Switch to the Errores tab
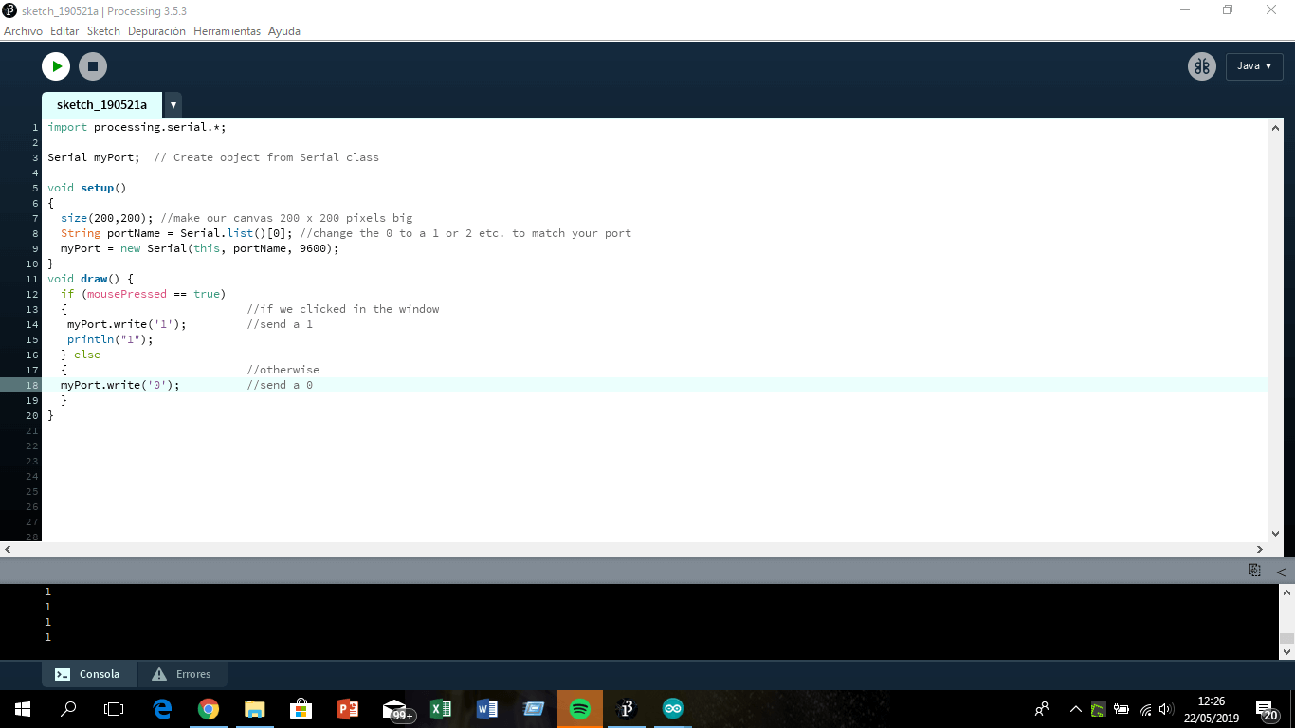The image size is (1295, 728). [183, 674]
